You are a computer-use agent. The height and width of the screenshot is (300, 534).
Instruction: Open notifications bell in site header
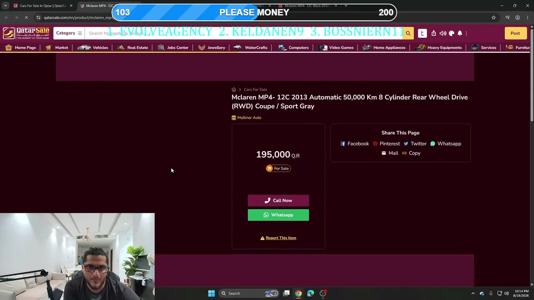pyautogui.click(x=460, y=33)
